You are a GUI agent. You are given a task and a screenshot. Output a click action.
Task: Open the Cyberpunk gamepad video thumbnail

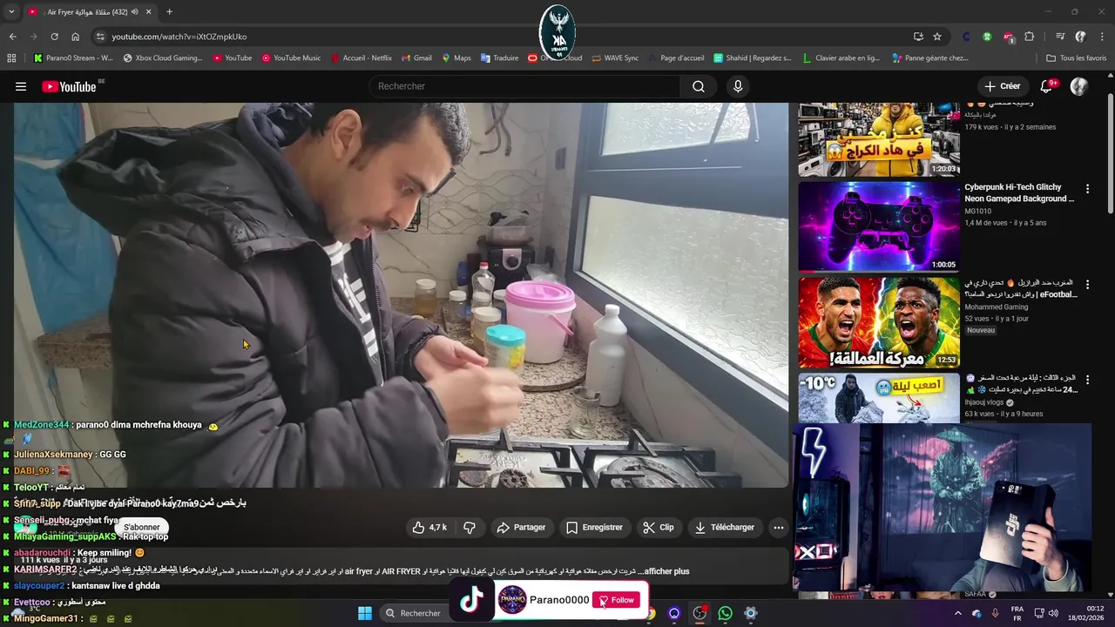[879, 226]
